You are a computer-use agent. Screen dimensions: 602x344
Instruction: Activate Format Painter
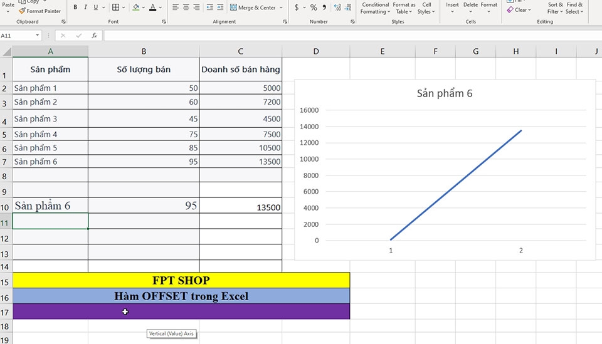(x=40, y=11)
